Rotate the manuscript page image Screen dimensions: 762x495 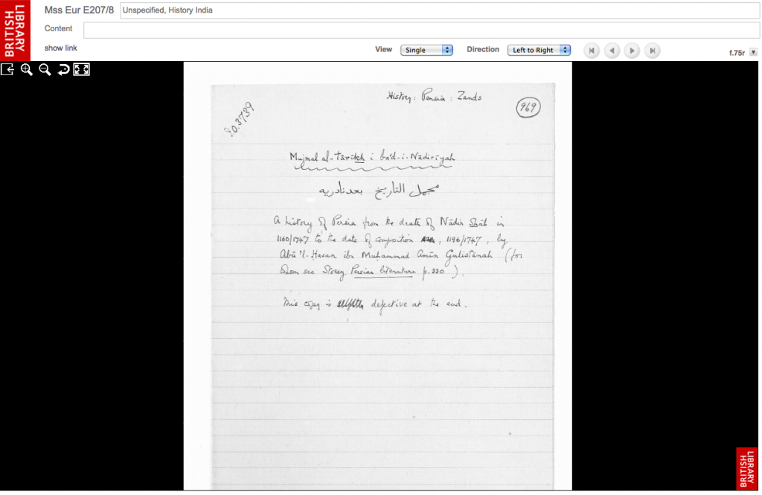pyautogui.click(x=63, y=69)
